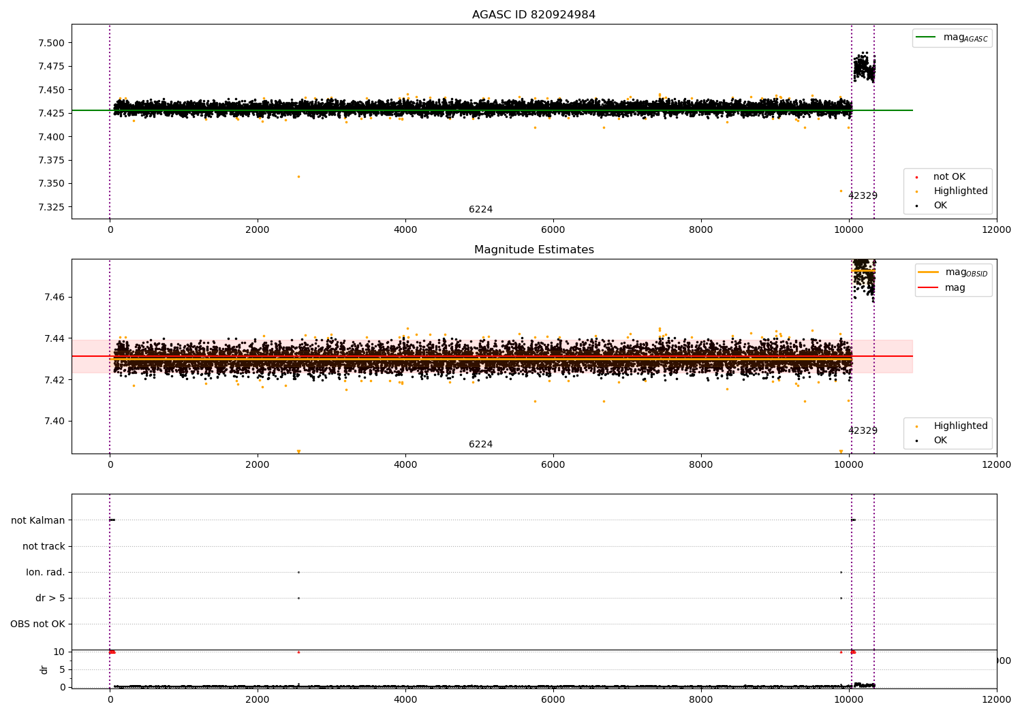Click the 10000 x-tick label under middle plot
This screenshot has height=715, width=1022.
[849, 465]
